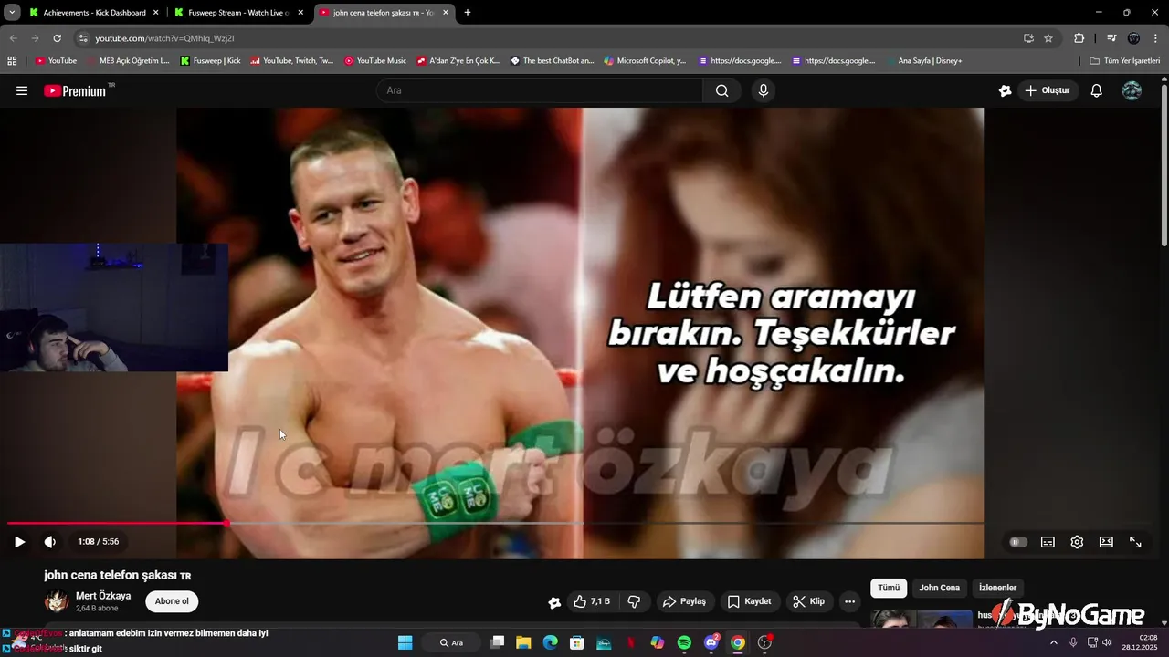Screen dimensions: 1169x657
Task: Open the tab search dropdown arrow
Action: (12, 13)
